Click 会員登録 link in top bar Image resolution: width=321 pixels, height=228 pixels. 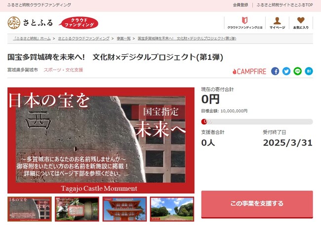[x=241, y=5]
